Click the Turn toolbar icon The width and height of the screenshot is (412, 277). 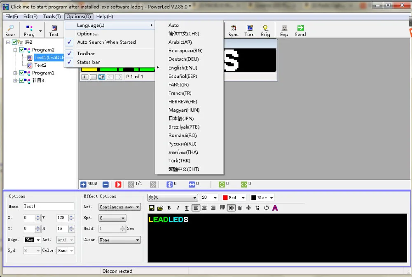coord(250,28)
